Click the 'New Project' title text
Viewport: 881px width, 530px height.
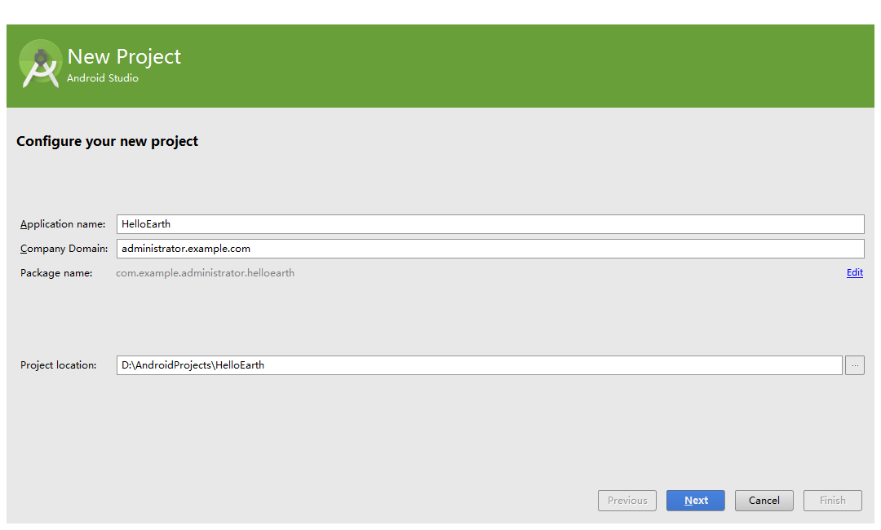(124, 57)
